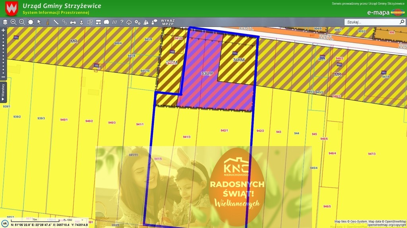407x228 pixels.
Task: Open the settings gears icon
Action: 138,22
